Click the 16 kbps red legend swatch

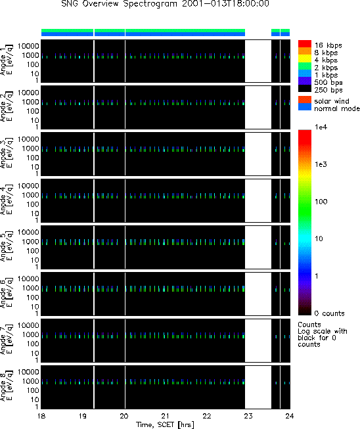tap(305, 44)
